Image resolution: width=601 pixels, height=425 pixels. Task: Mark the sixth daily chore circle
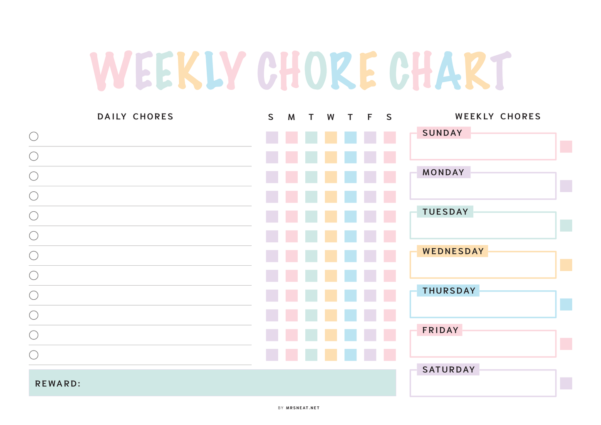(x=34, y=236)
